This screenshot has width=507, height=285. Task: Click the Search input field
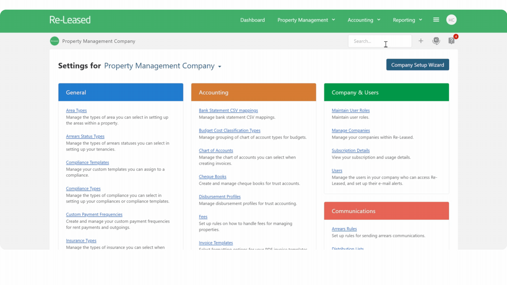[380, 41]
